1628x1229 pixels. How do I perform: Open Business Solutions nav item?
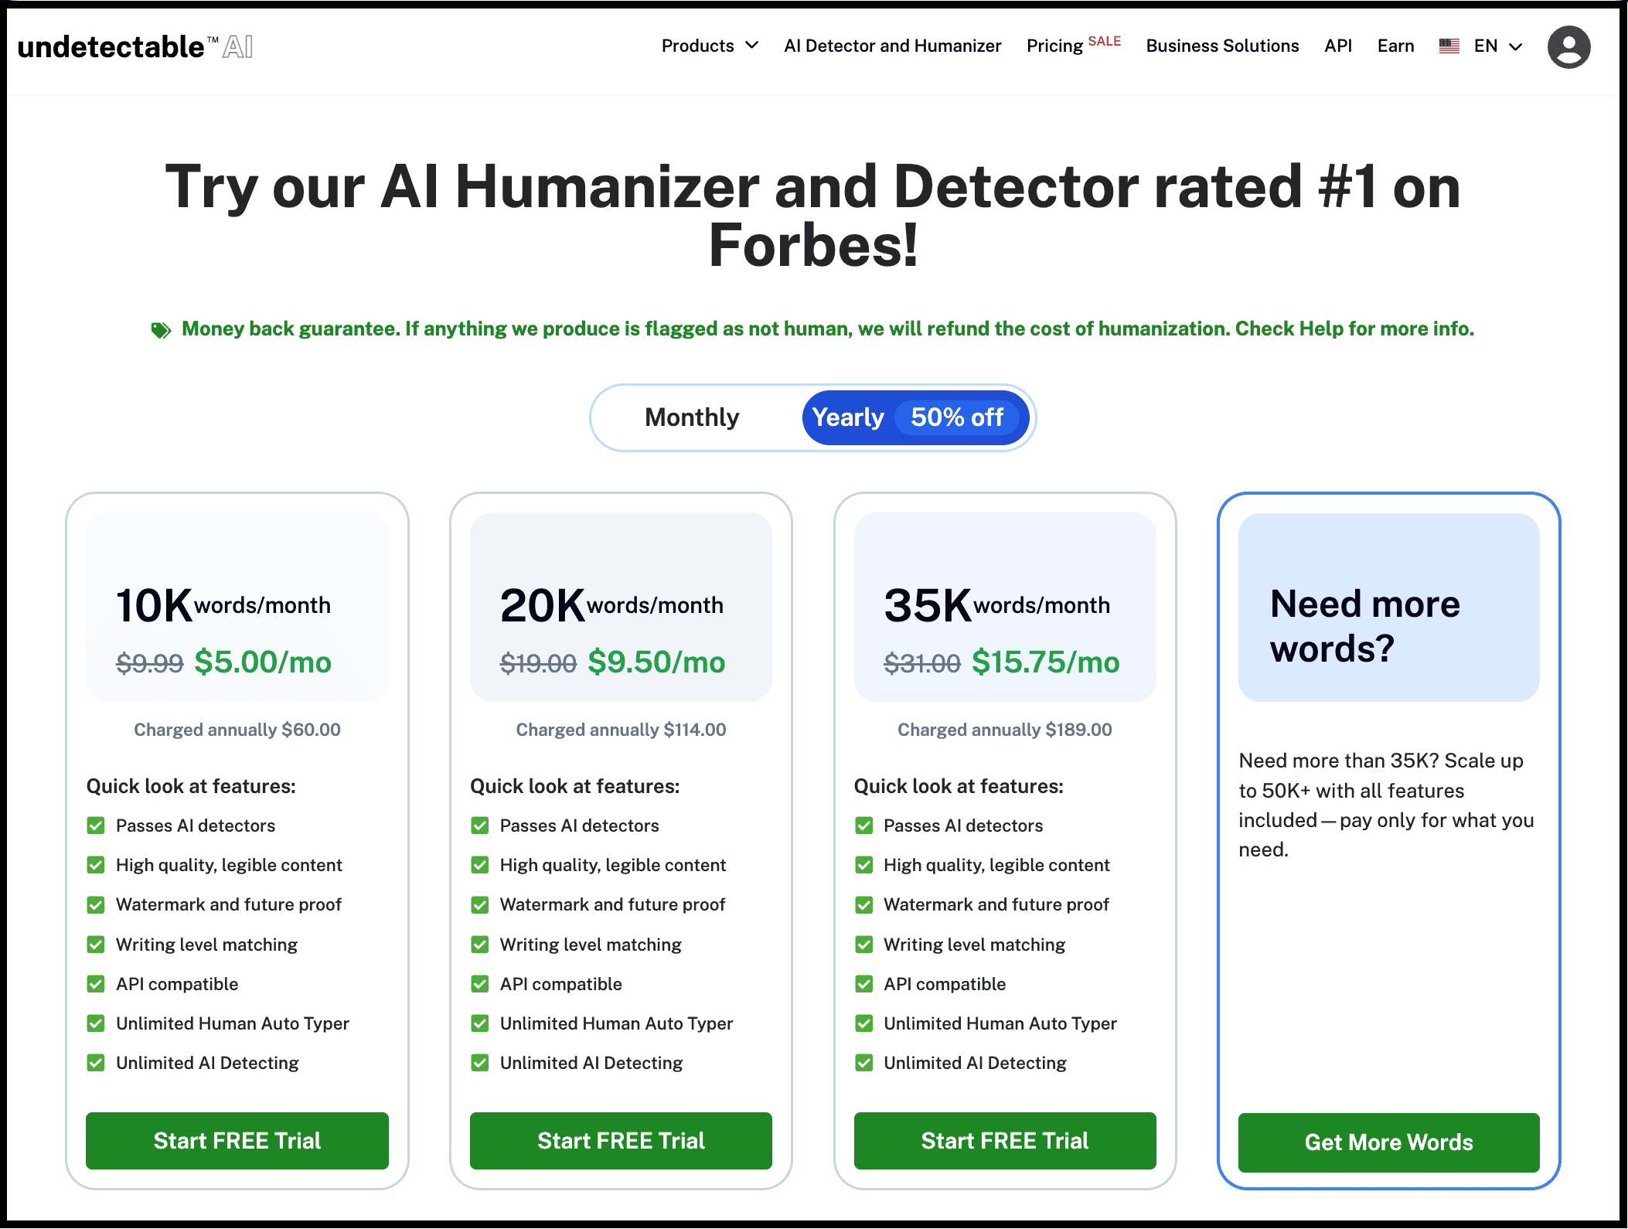[x=1222, y=46]
